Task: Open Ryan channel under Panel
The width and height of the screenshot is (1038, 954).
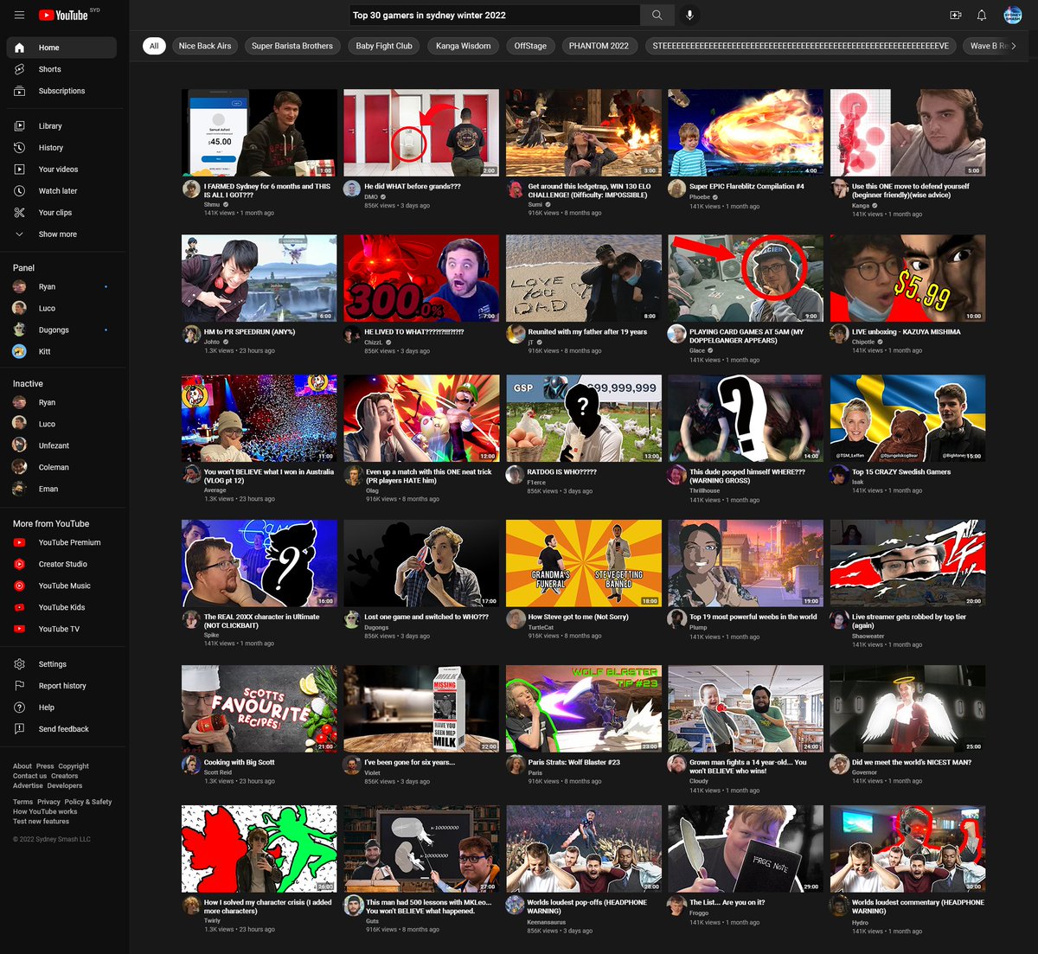Action: [61, 286]
